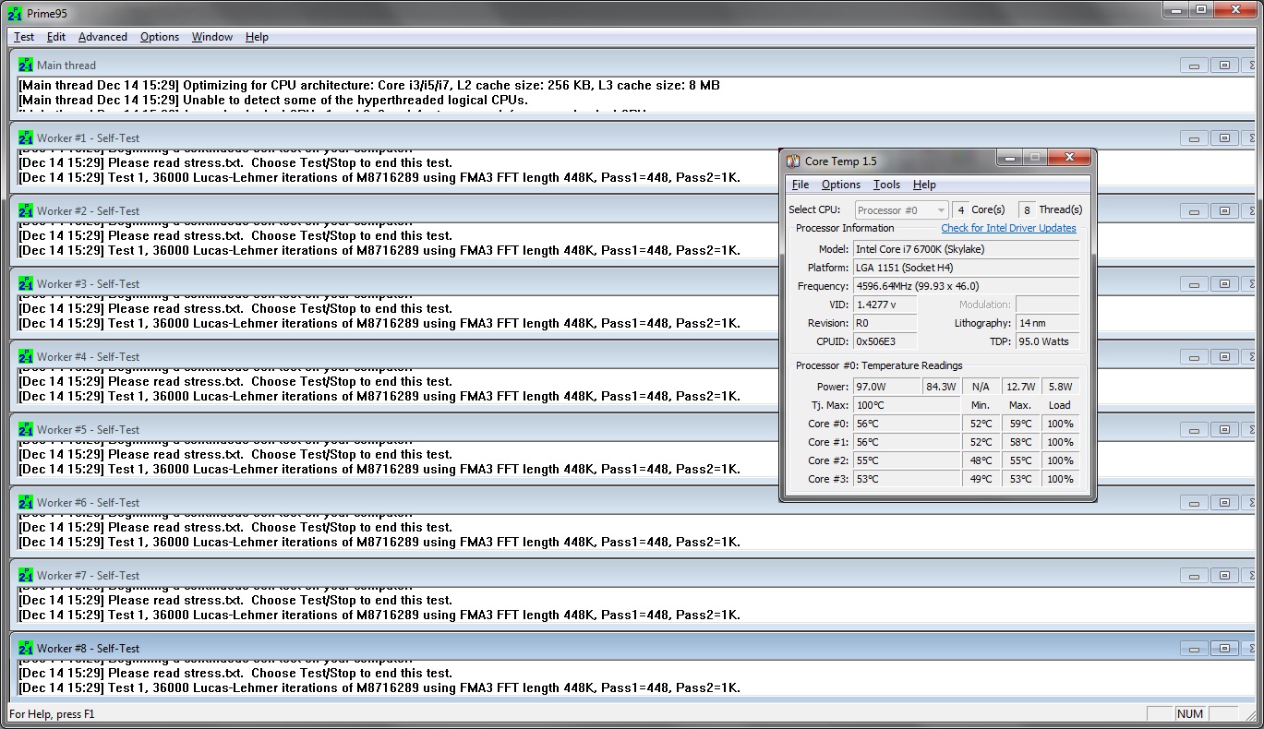Image resolution: width=1264 pixels, height=729 pixels.
Task: Click Worker #8 Lucas-Lehmer Test 1 log line
Action: click(x=379, y=687)
